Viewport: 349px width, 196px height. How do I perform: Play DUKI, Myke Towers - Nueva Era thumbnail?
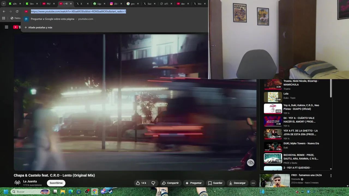[x=273, y=147]
